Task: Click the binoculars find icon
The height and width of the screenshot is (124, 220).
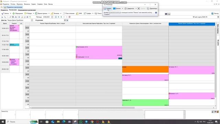Action: [16, 17]
